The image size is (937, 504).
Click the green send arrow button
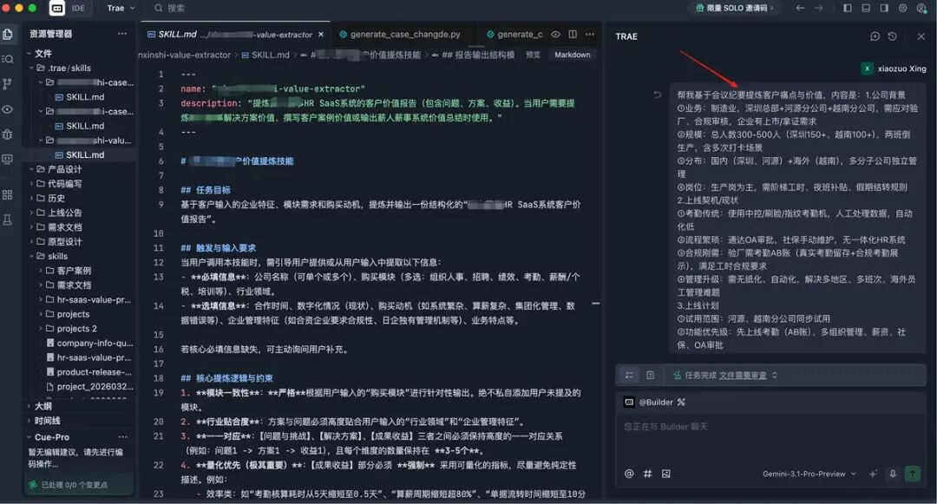[x=912, y=474]
